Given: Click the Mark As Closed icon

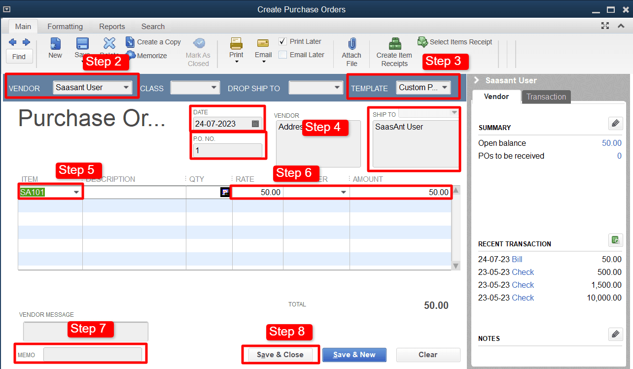Looking at the screenshot, I should (x=199, y=43).
